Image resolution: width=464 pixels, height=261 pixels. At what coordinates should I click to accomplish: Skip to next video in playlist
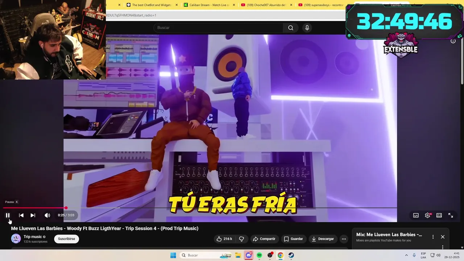pyautogui.click(x=33, y=215)
